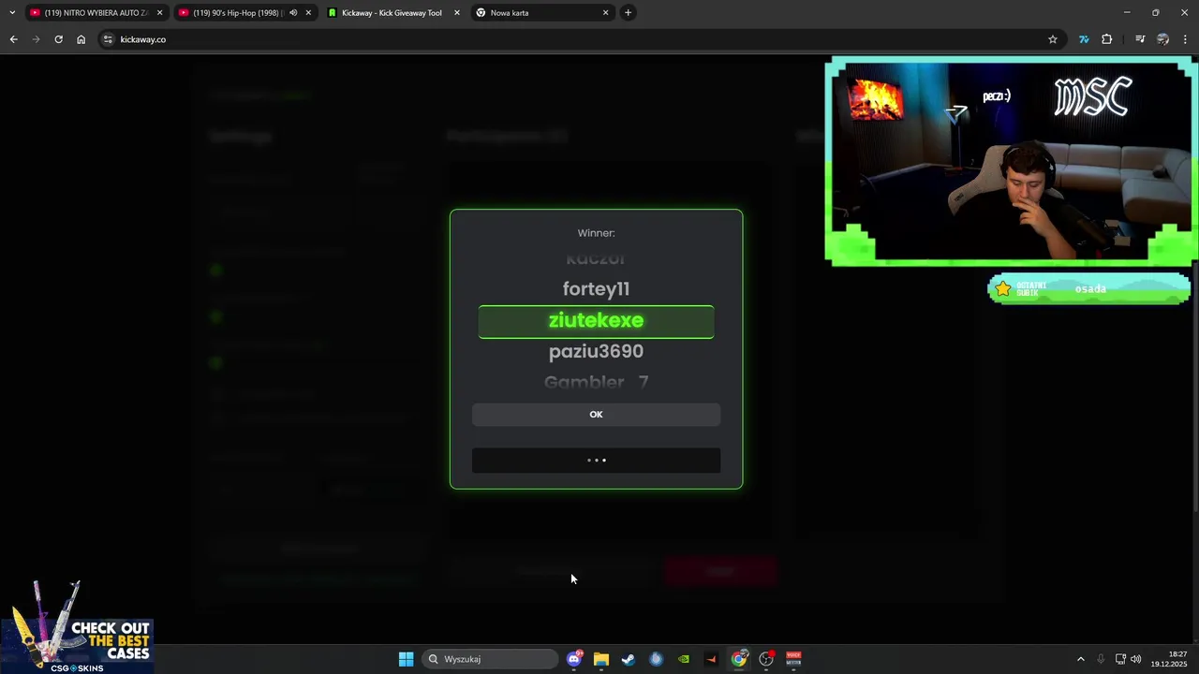The image size is (1199, 674).
Task: Click the microphone tray icon
Action: pos(1101,659)
